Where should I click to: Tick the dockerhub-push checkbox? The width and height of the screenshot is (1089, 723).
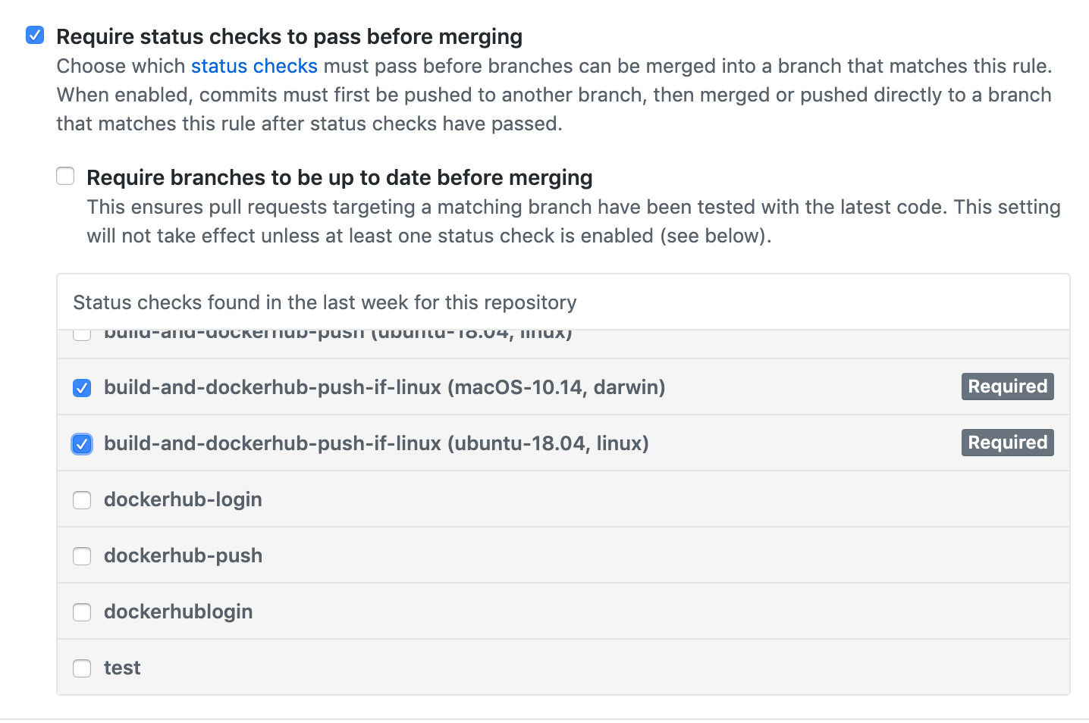coord(82,556)
